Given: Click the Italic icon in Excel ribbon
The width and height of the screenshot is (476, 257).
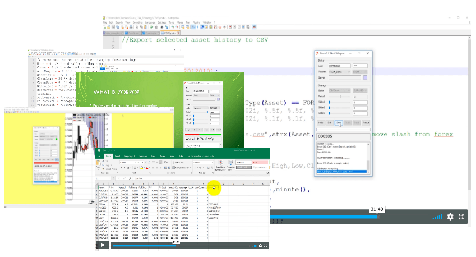Looking at the screenshot, I should pyautogui.click(x=125, y=168).
